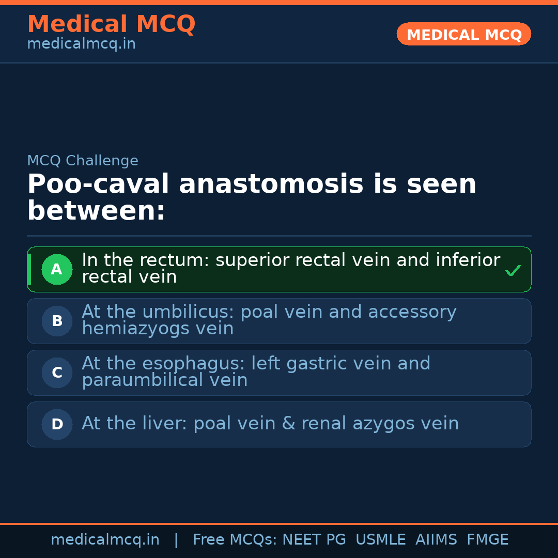This screenshot has width=558, height=558.
Task: Click the Medical MCQ orange title
Action: [111, 24]
